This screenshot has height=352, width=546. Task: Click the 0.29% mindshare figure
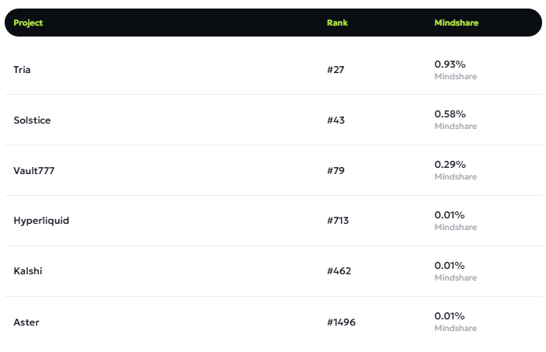[450, 165]
